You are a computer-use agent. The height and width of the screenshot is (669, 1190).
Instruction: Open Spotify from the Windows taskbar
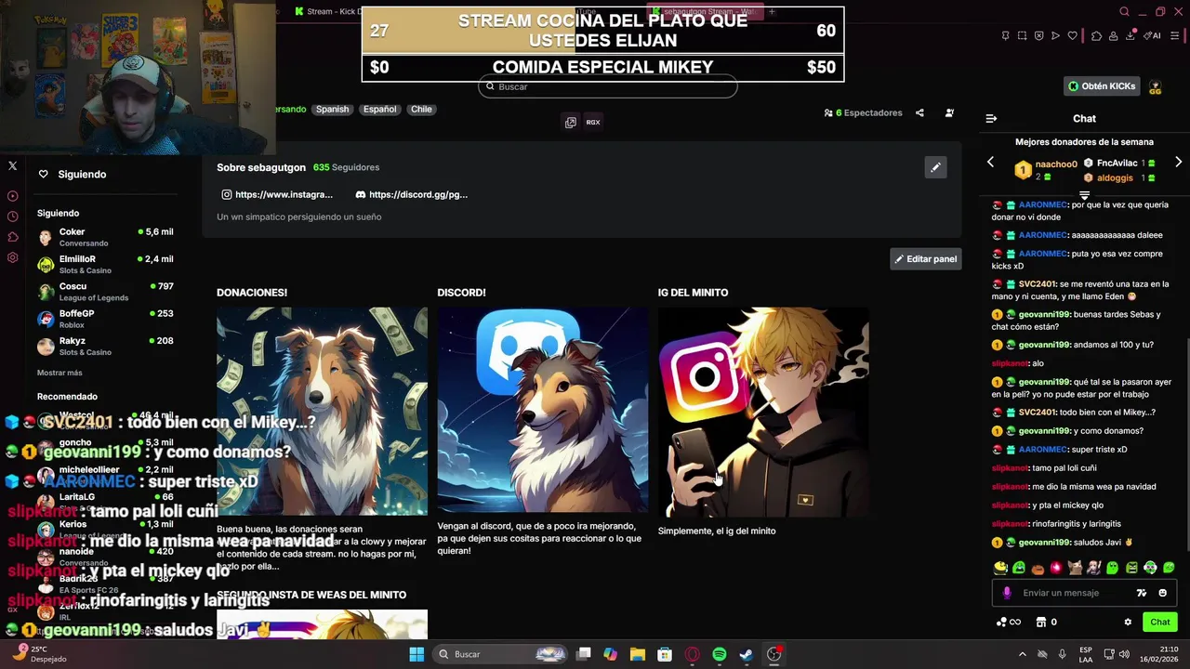coord(719,654)
